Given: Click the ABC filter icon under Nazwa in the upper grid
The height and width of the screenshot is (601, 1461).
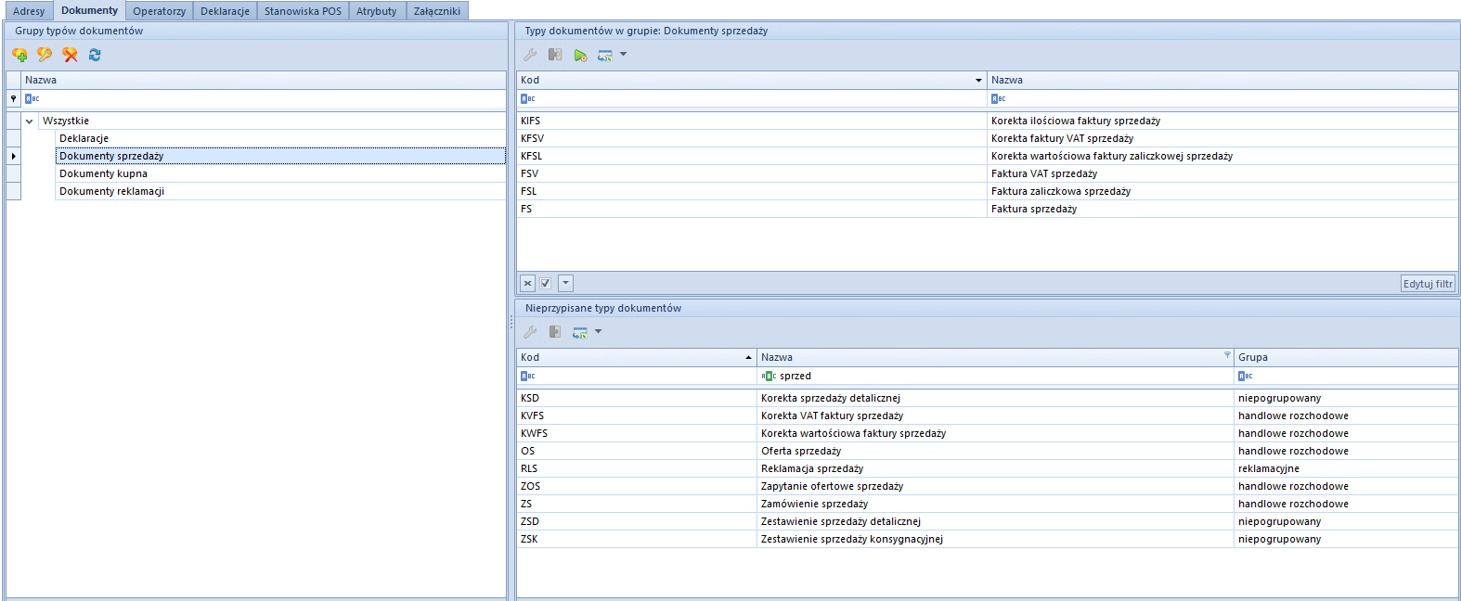Looking at the screenshot, I should 999,98.
